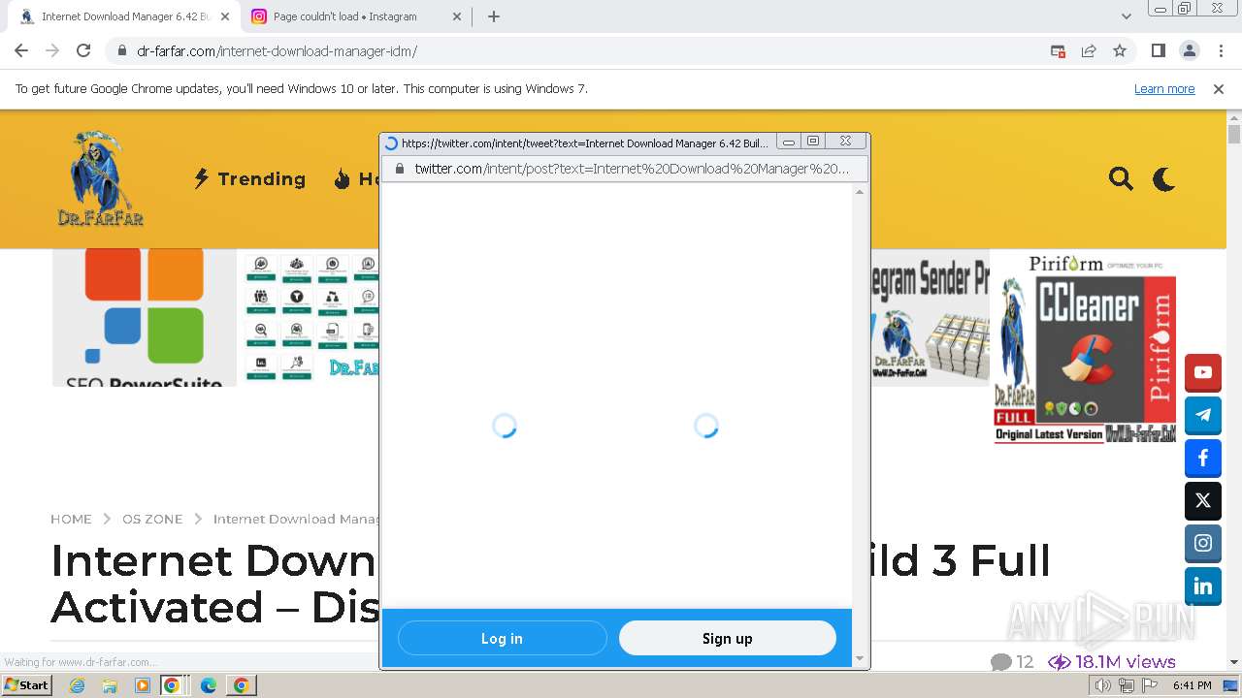Image resolution: width=1242 pixels, height=698 pixels.
Task: Open Instagram social button
Action: pyautogui.click(x=1203, y=543)
